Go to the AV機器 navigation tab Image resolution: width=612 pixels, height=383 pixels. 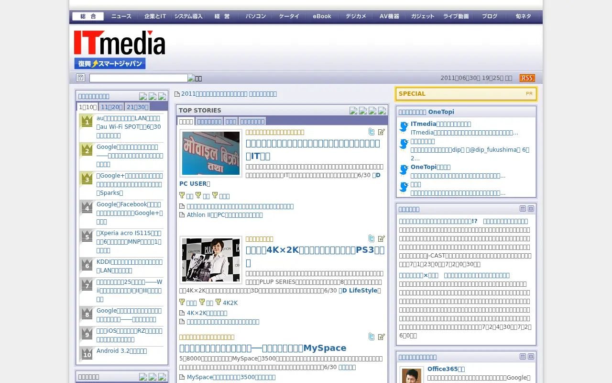[x=389, y=16]
